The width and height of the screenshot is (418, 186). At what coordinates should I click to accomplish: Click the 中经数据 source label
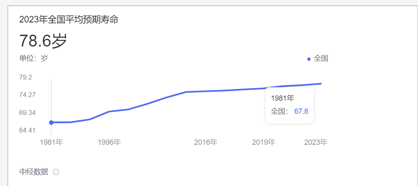point(34,172)
